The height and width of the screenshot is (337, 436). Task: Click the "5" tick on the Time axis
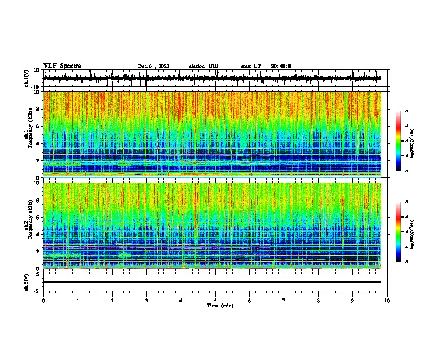215,301
